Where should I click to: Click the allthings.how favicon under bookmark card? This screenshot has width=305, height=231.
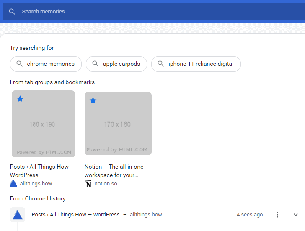click(13, 184)
